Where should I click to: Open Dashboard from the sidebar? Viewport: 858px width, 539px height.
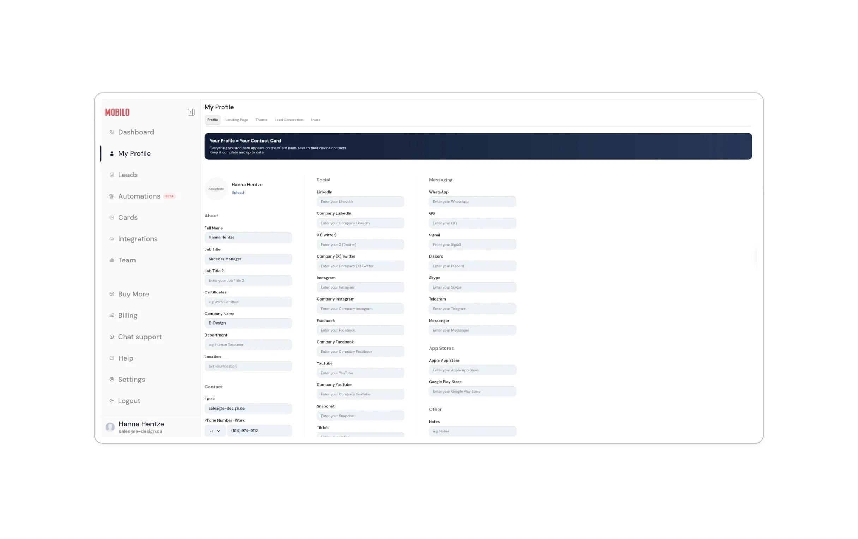click(136, 132)
